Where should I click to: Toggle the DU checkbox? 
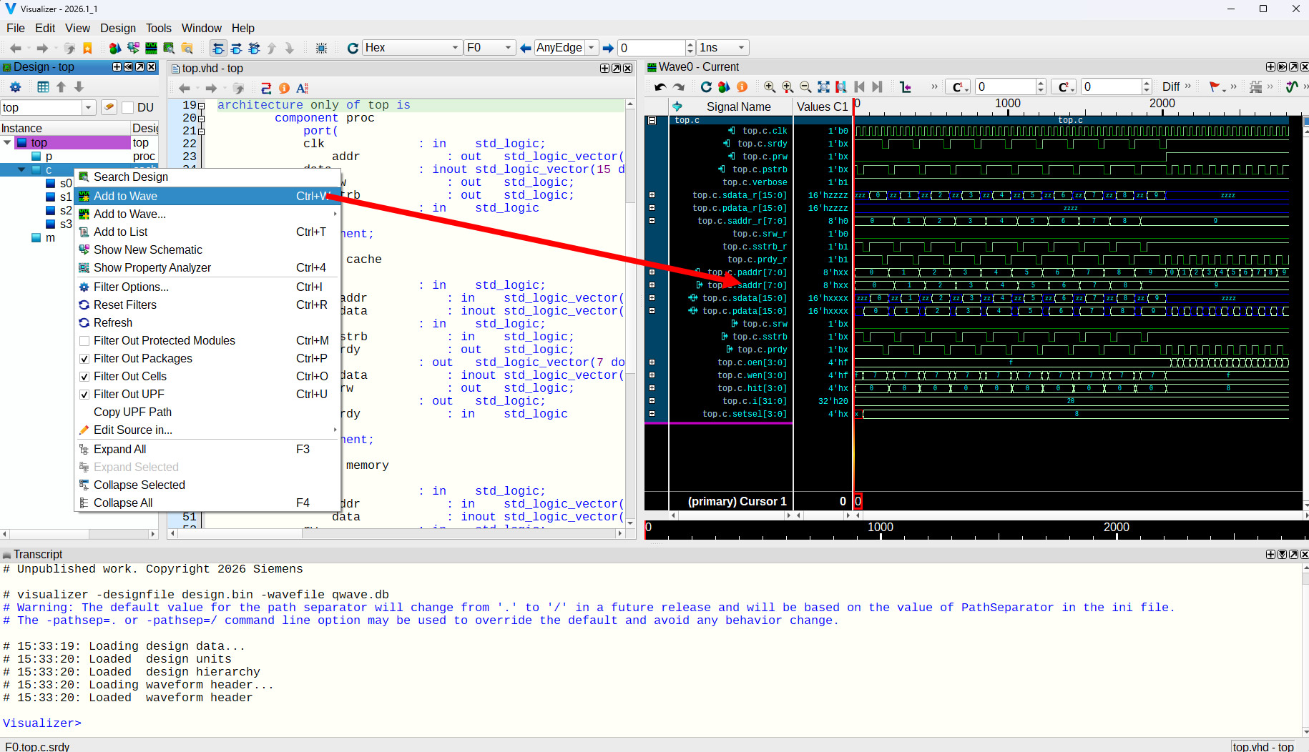pos(128,107)
